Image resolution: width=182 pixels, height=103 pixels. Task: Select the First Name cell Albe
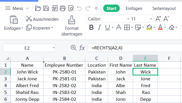point(121,85)
